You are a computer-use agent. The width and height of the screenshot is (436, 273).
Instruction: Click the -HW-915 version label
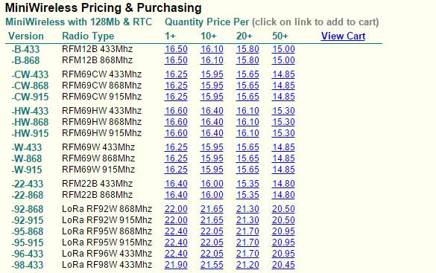[30, 133]
